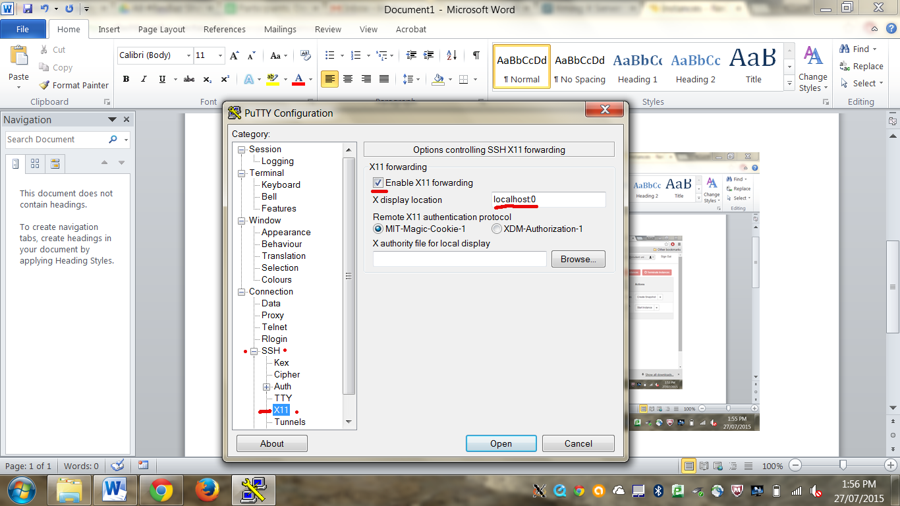Screen dimensions: 900x506
Task: Open the References tab
Action: 224,29
